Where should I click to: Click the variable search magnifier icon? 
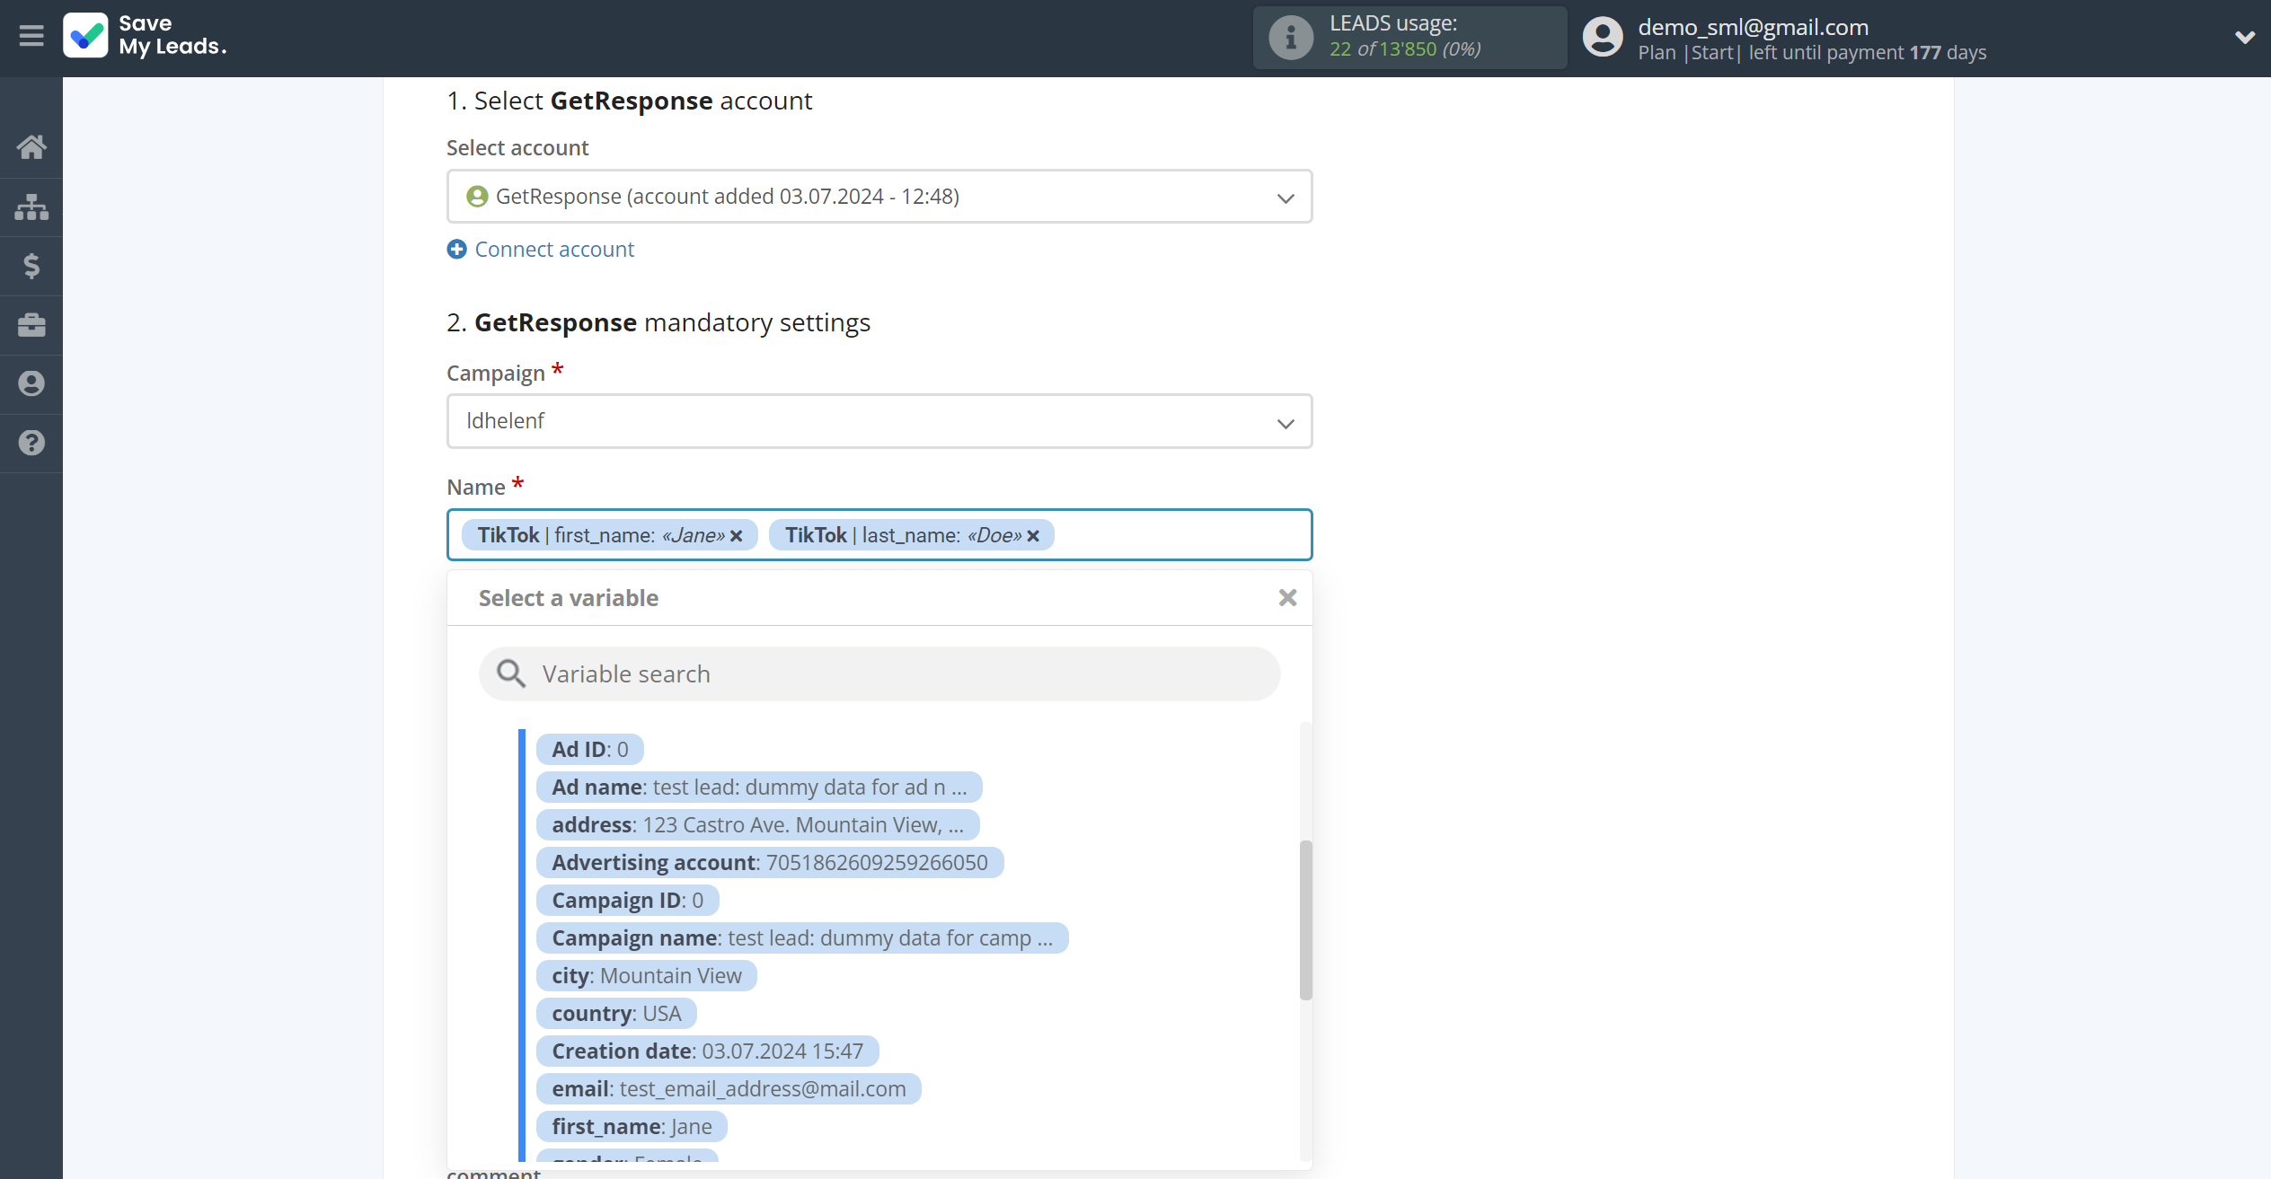(x=511, y=673)
